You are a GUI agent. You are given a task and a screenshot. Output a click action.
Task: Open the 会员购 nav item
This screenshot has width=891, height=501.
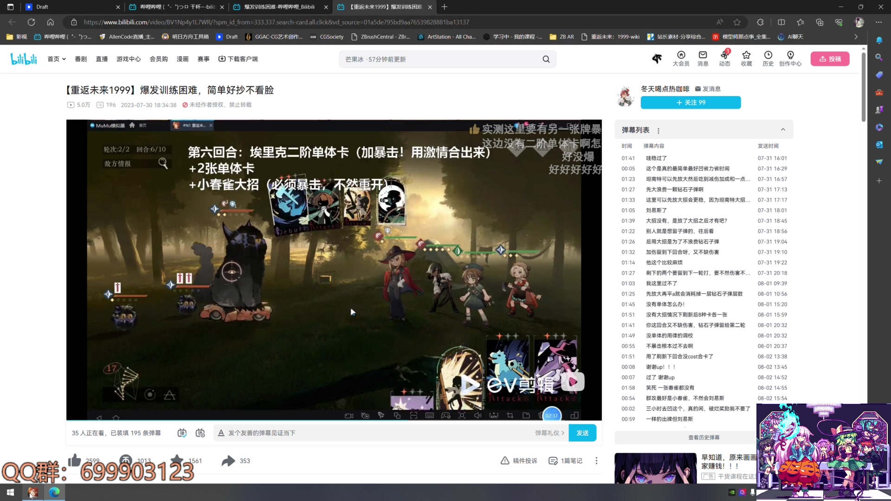point(159,59)
